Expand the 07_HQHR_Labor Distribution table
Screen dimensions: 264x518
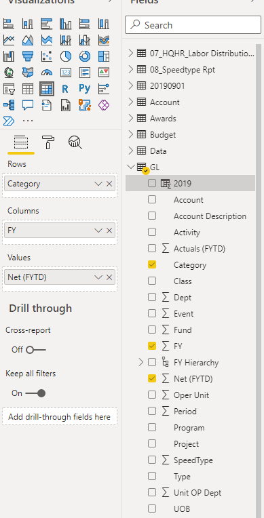coord(131,53)
